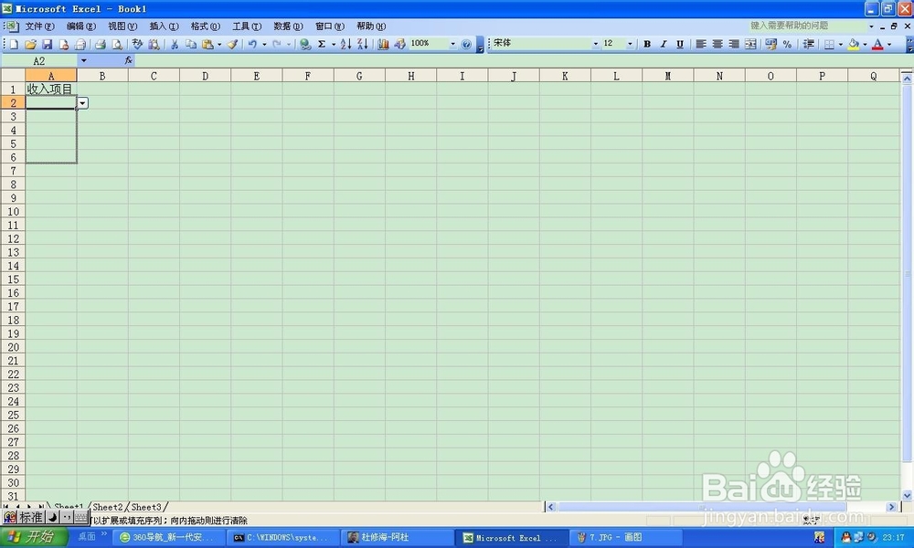Expand undo history arrow
The height and width of the screenshot is (548, 914).
point(264,44)
